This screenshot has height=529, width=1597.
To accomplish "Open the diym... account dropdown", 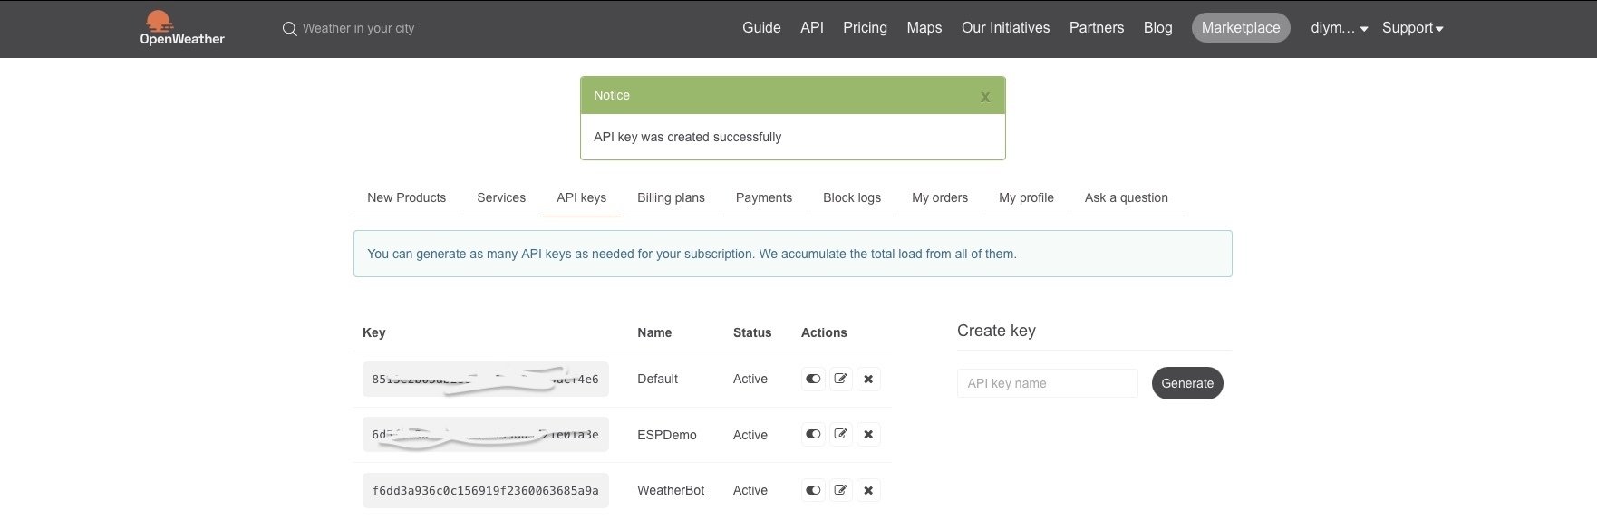I will tap(1339, 28).
